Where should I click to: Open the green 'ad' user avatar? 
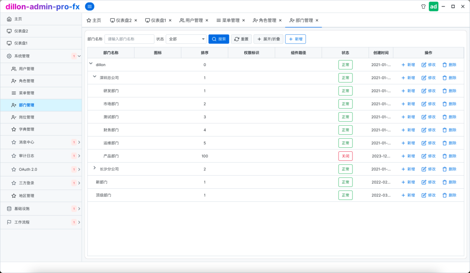pos(433,7)
